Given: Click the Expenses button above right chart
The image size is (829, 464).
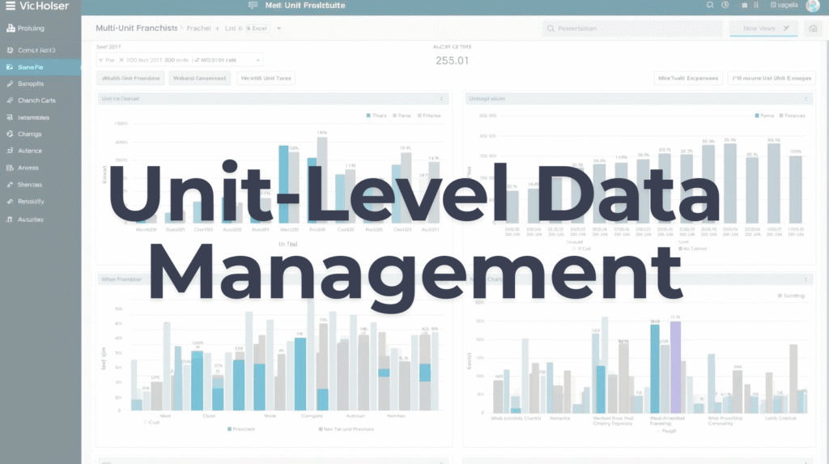Looking at the screenshot, I should pyautogui.click(x=687, y=79).
